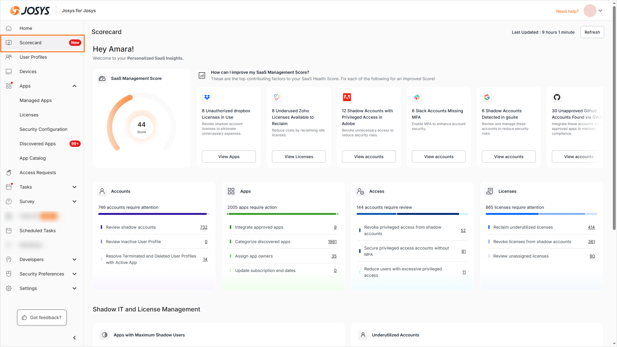This screenshot has height=347, width=617.
Task: Click the Google icon on the gsuite card
Action: (487, 97)
